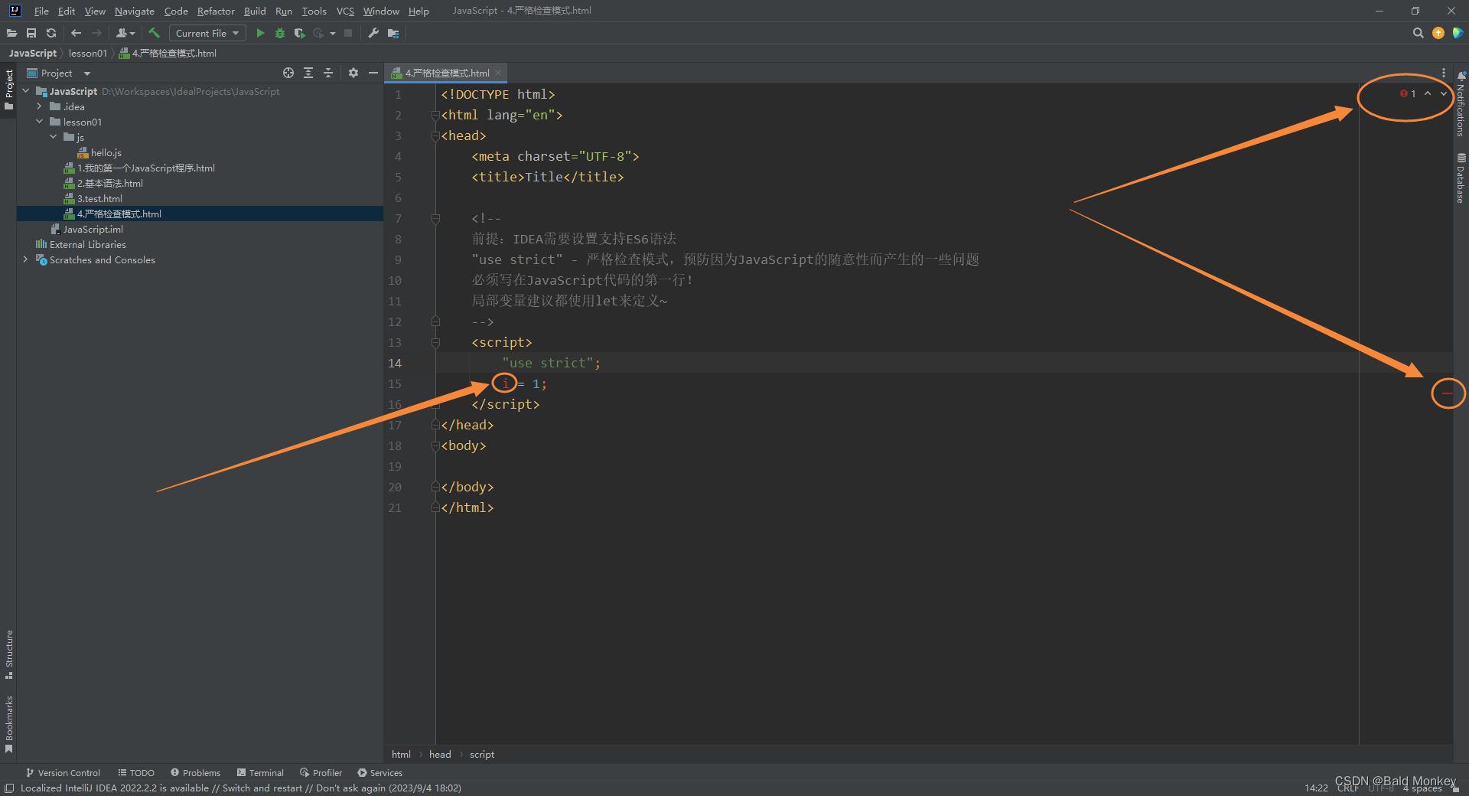Collapse all in project panel

(x=328, y=73)
